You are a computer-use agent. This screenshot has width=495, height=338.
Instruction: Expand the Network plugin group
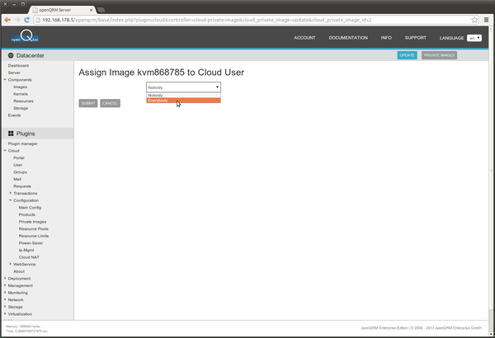pyautogui.click(x=5, y=299)
